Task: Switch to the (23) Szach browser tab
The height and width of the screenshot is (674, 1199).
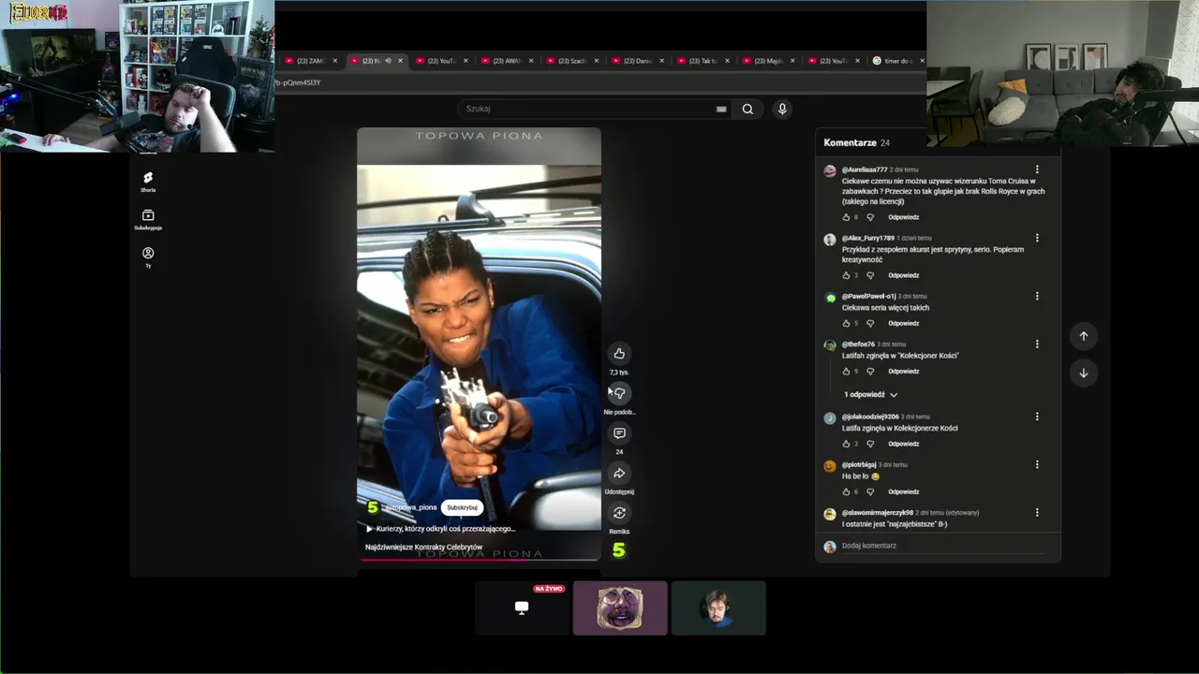Action: click(571, 61)
